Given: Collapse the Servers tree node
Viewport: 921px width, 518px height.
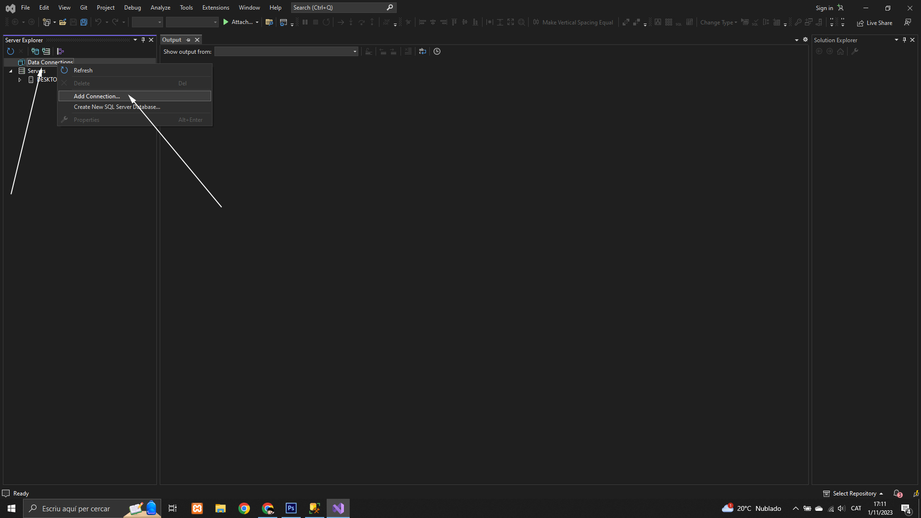Looking at the screenshot, I should point(11,71).
